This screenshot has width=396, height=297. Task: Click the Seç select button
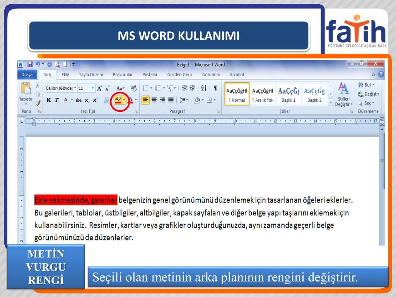tap(366, 103)
